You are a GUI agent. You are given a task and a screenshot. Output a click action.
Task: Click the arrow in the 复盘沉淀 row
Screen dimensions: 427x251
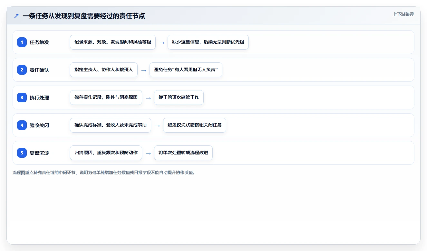click(148, 153)
